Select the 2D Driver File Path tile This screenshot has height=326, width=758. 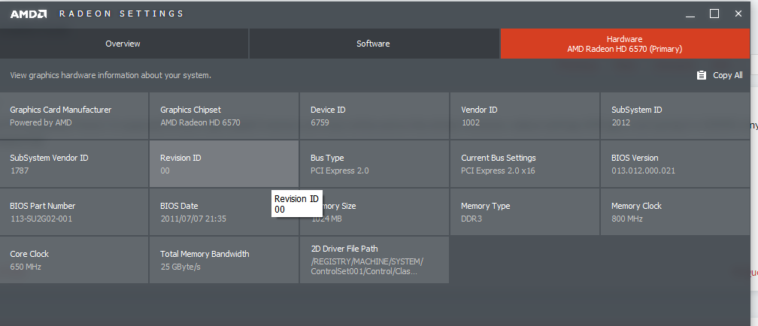click(374, 259)
